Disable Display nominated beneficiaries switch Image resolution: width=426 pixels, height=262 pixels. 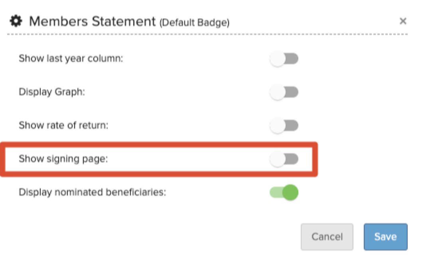click(x=284, y=193)
